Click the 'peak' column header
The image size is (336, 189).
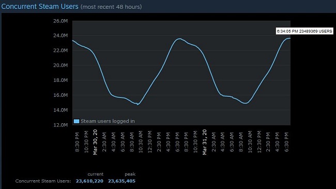point(130,174)
